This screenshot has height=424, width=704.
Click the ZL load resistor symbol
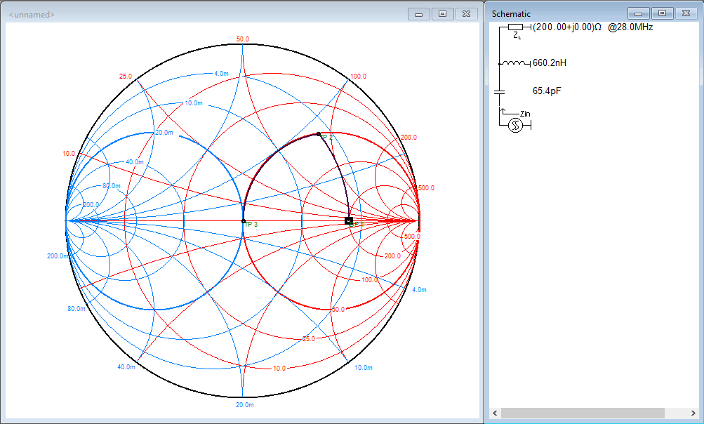tap(516, 27)
